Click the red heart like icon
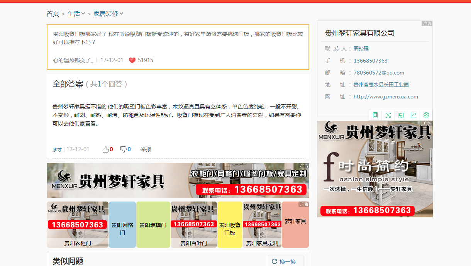The height and width of the screenshot is (266, 471). click(132, 60)
